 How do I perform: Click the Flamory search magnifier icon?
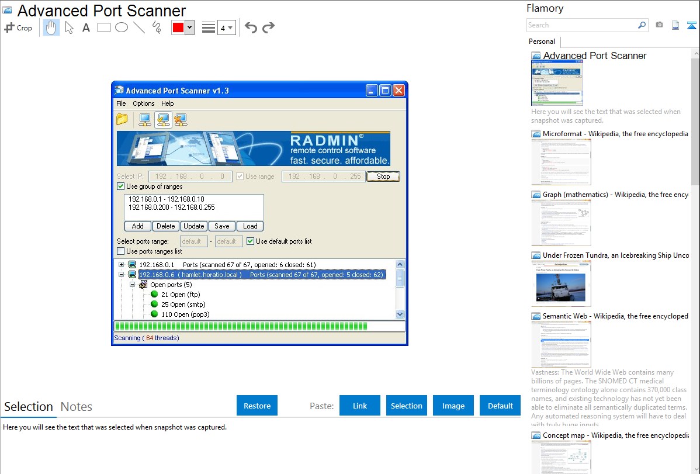tap(642, 25)
